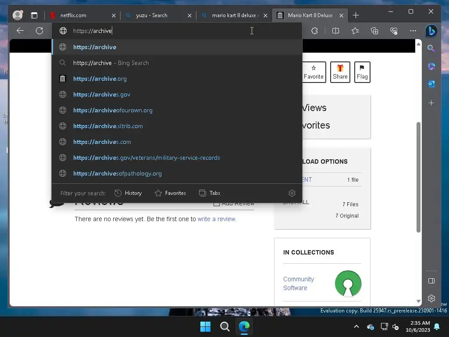Image resolution: width=449 pixels, height=337 pixels.
Task: Open the Windows Start menu
Action: 205,326
